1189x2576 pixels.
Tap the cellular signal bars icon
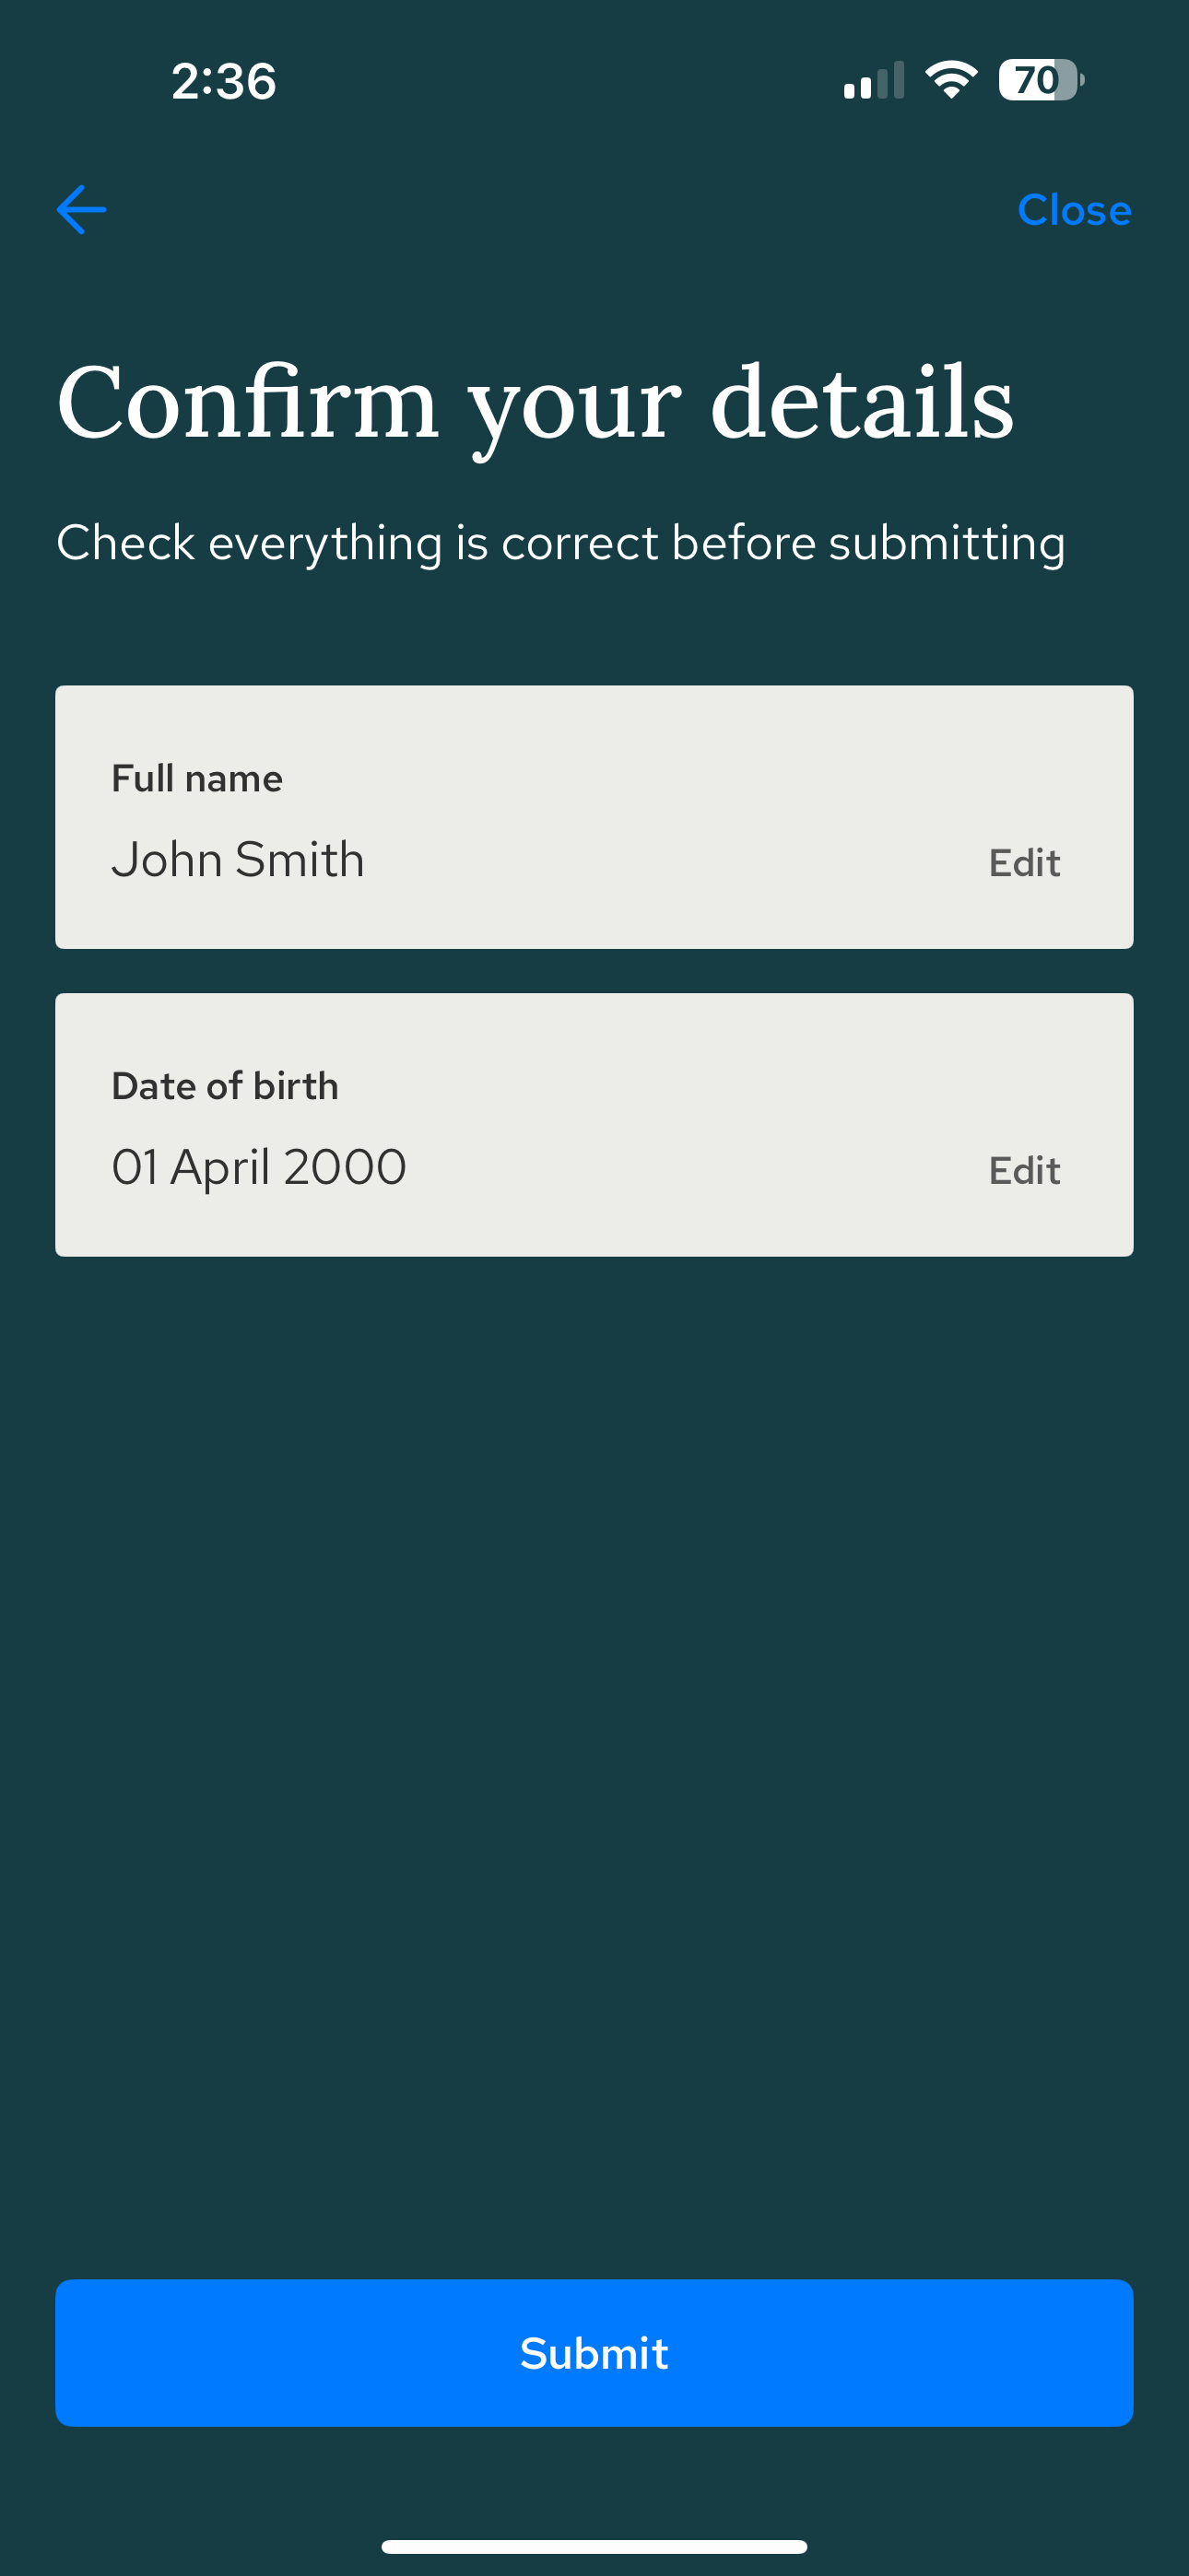point(874,80)
